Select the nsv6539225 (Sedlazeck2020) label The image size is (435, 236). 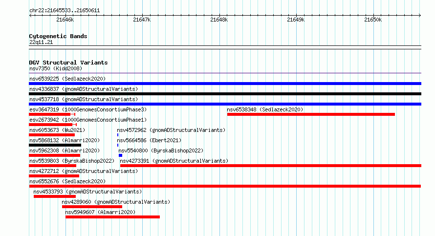click(67, 79)
